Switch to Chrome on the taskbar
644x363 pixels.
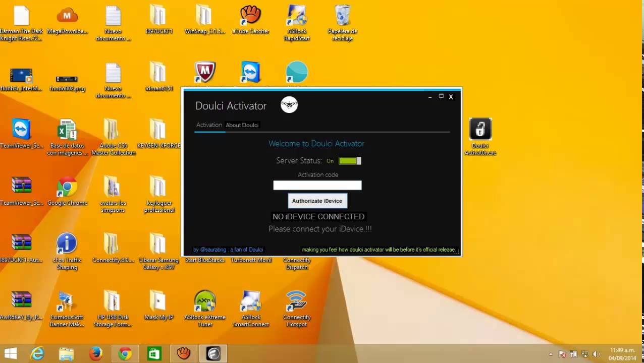click(125, 354)
